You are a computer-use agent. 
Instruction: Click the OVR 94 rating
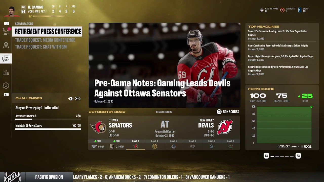tap(23, 9)
